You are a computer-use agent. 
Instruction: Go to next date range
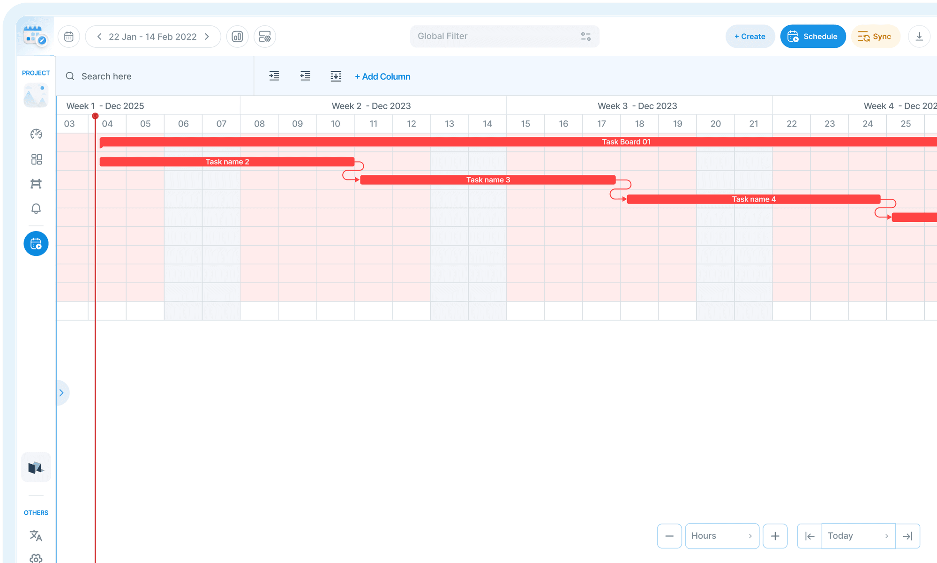click(x=207, y=37)
